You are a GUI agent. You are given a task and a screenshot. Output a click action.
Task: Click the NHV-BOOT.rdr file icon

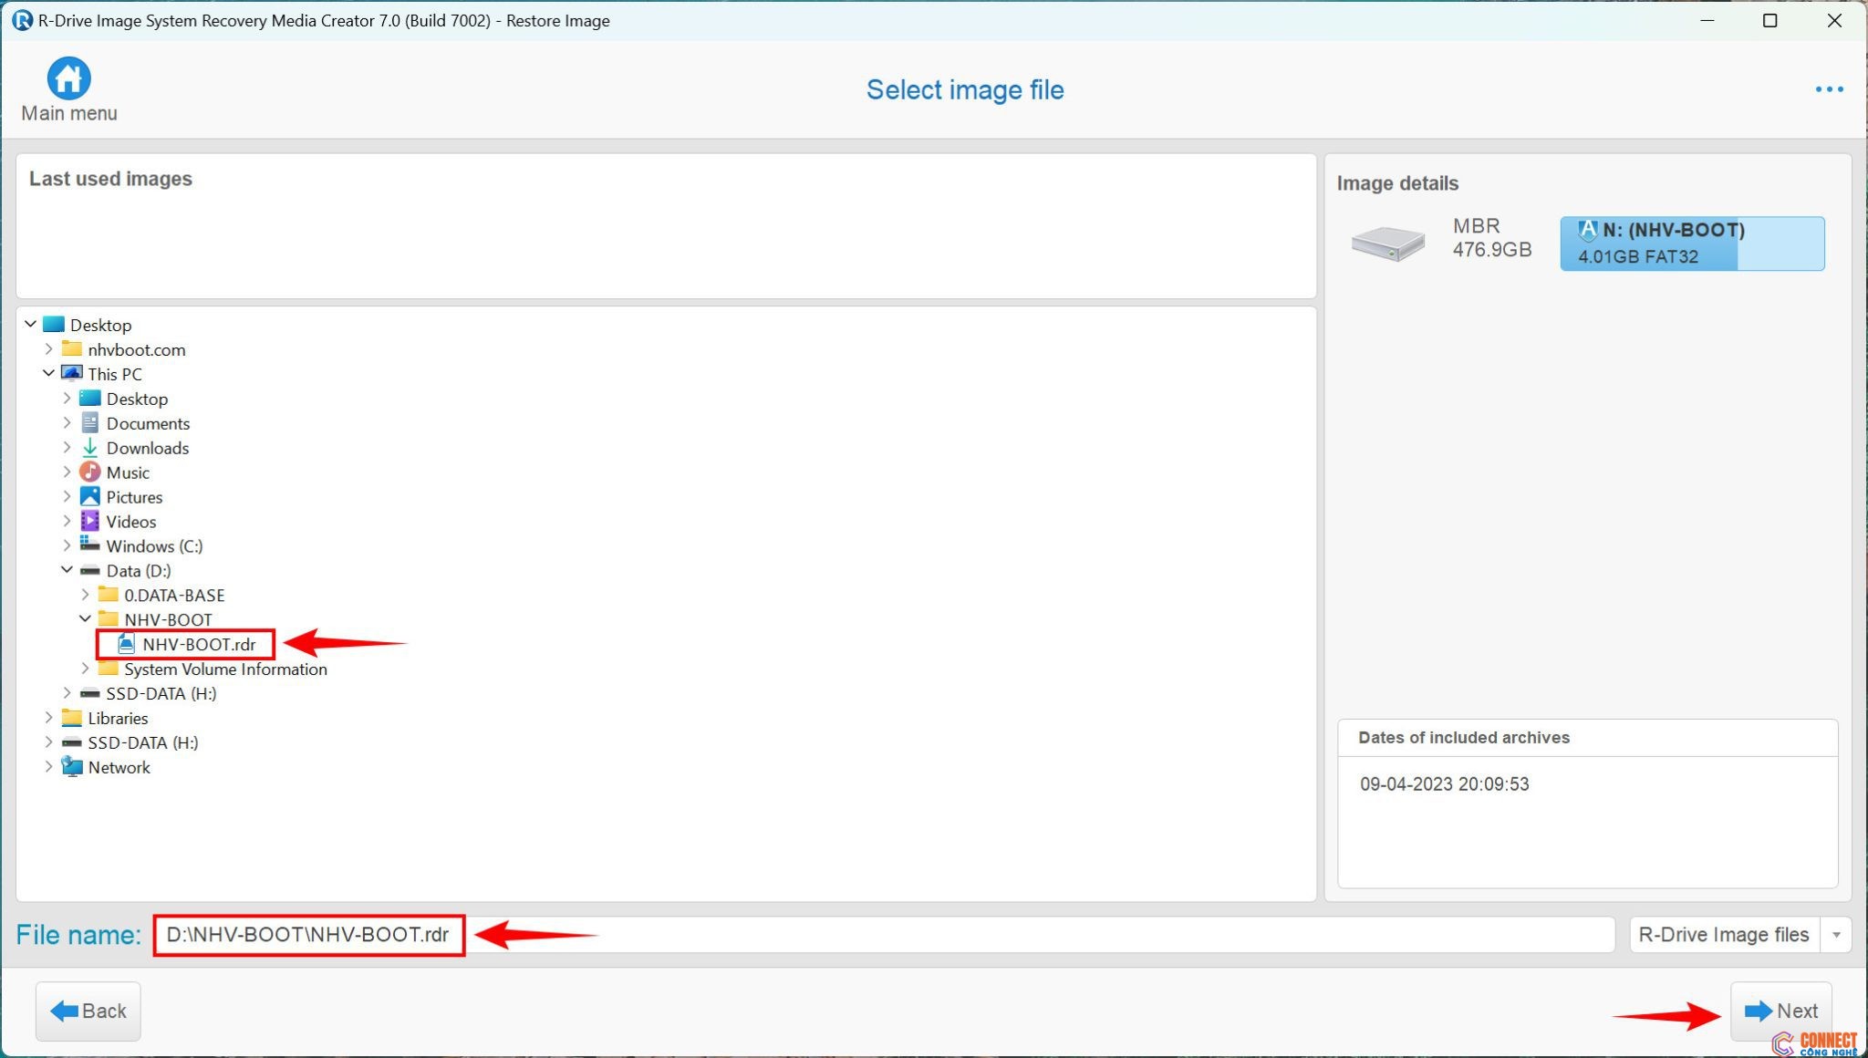coord(126,644)
